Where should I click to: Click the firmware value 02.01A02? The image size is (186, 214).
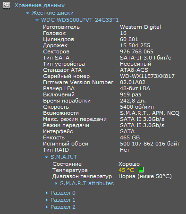[x=133, y=82]
